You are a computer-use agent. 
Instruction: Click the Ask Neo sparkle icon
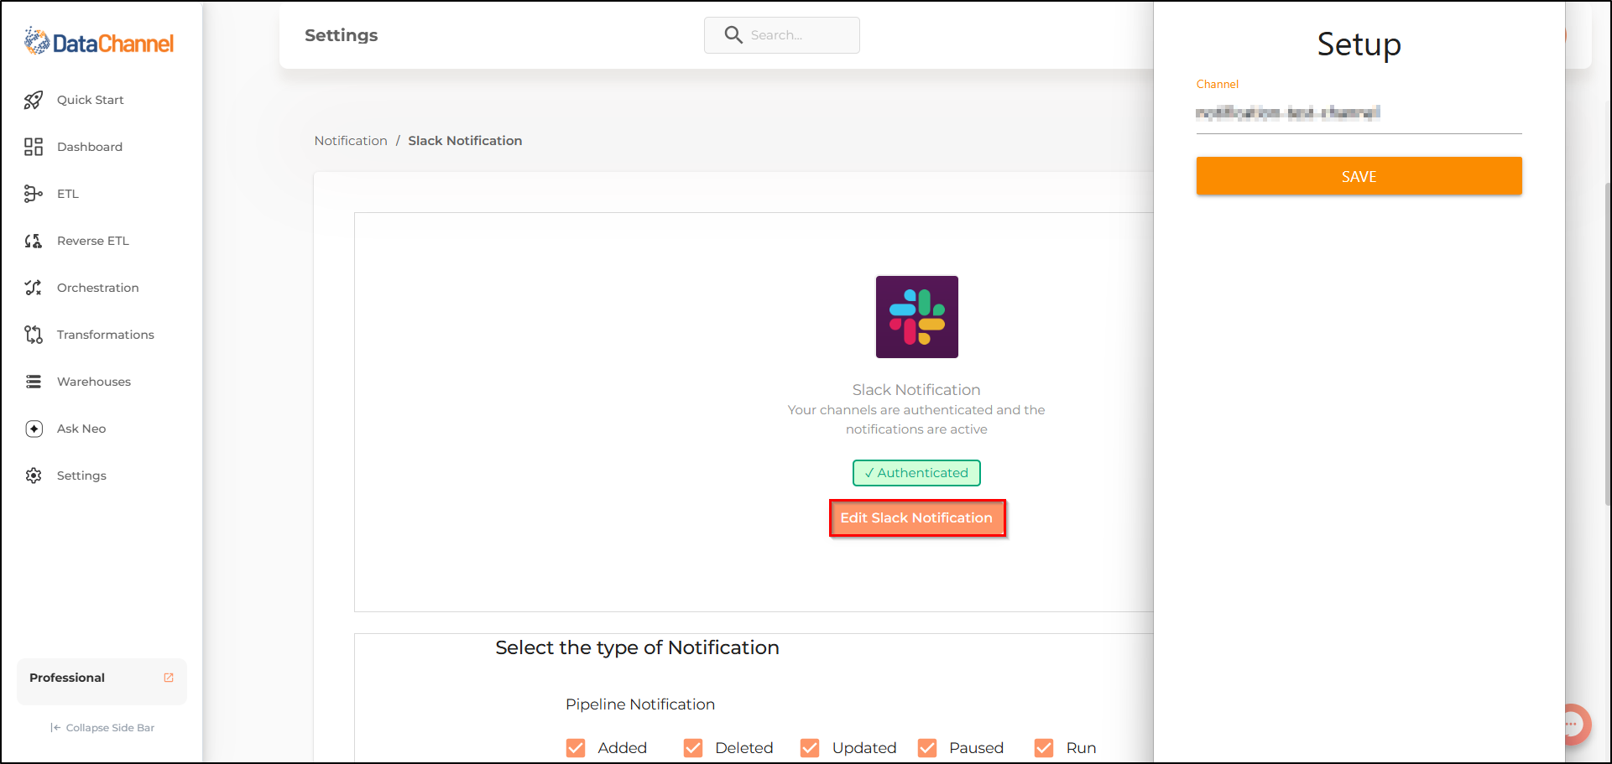(34, 429)
